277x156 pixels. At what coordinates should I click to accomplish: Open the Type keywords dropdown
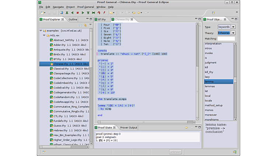(233, 27)
